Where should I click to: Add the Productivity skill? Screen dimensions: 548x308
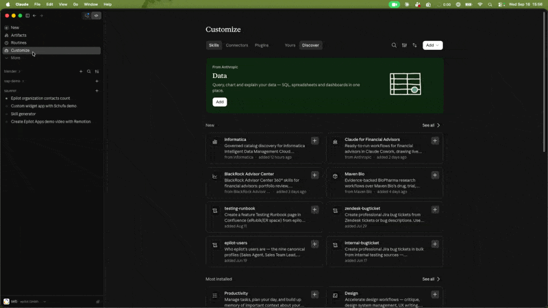[314, 295]
